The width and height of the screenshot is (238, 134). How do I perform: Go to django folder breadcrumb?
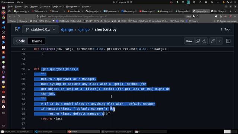84,29
